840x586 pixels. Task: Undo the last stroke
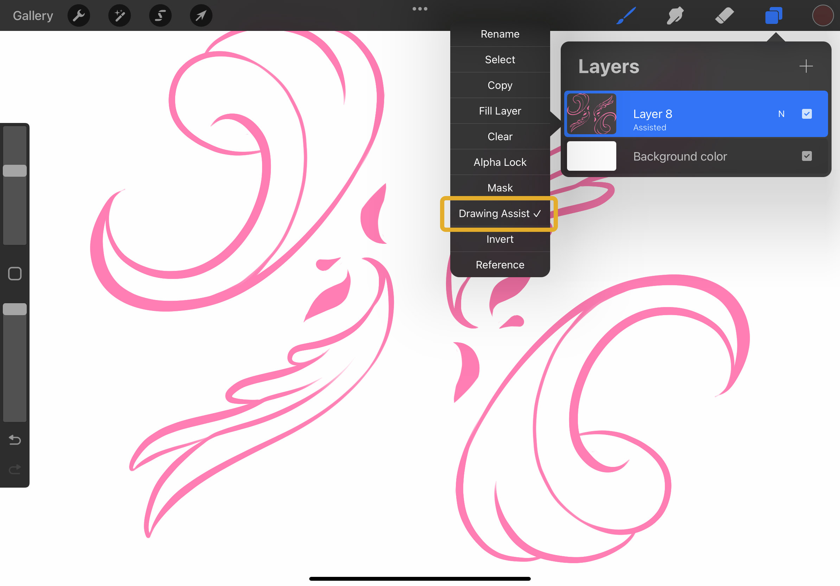point(15,440)
